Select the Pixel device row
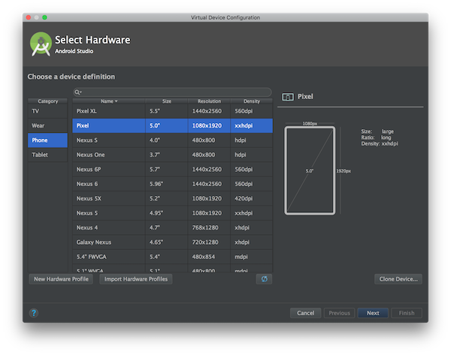The height and width of the screenshot is (355, 451). 173,125
